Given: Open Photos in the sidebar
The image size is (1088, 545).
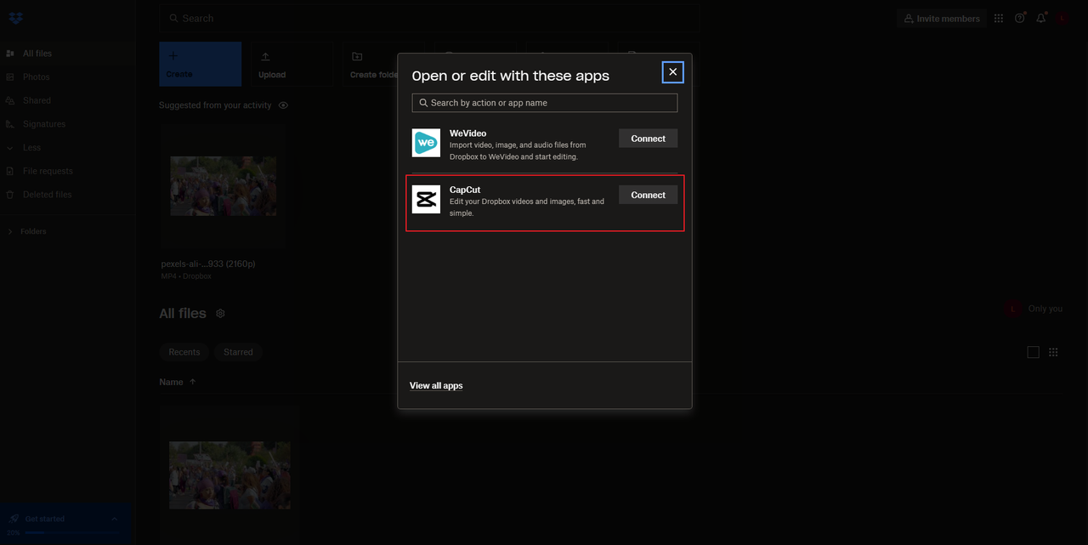Looking at the screenshot, I should [x=37, y=77].
